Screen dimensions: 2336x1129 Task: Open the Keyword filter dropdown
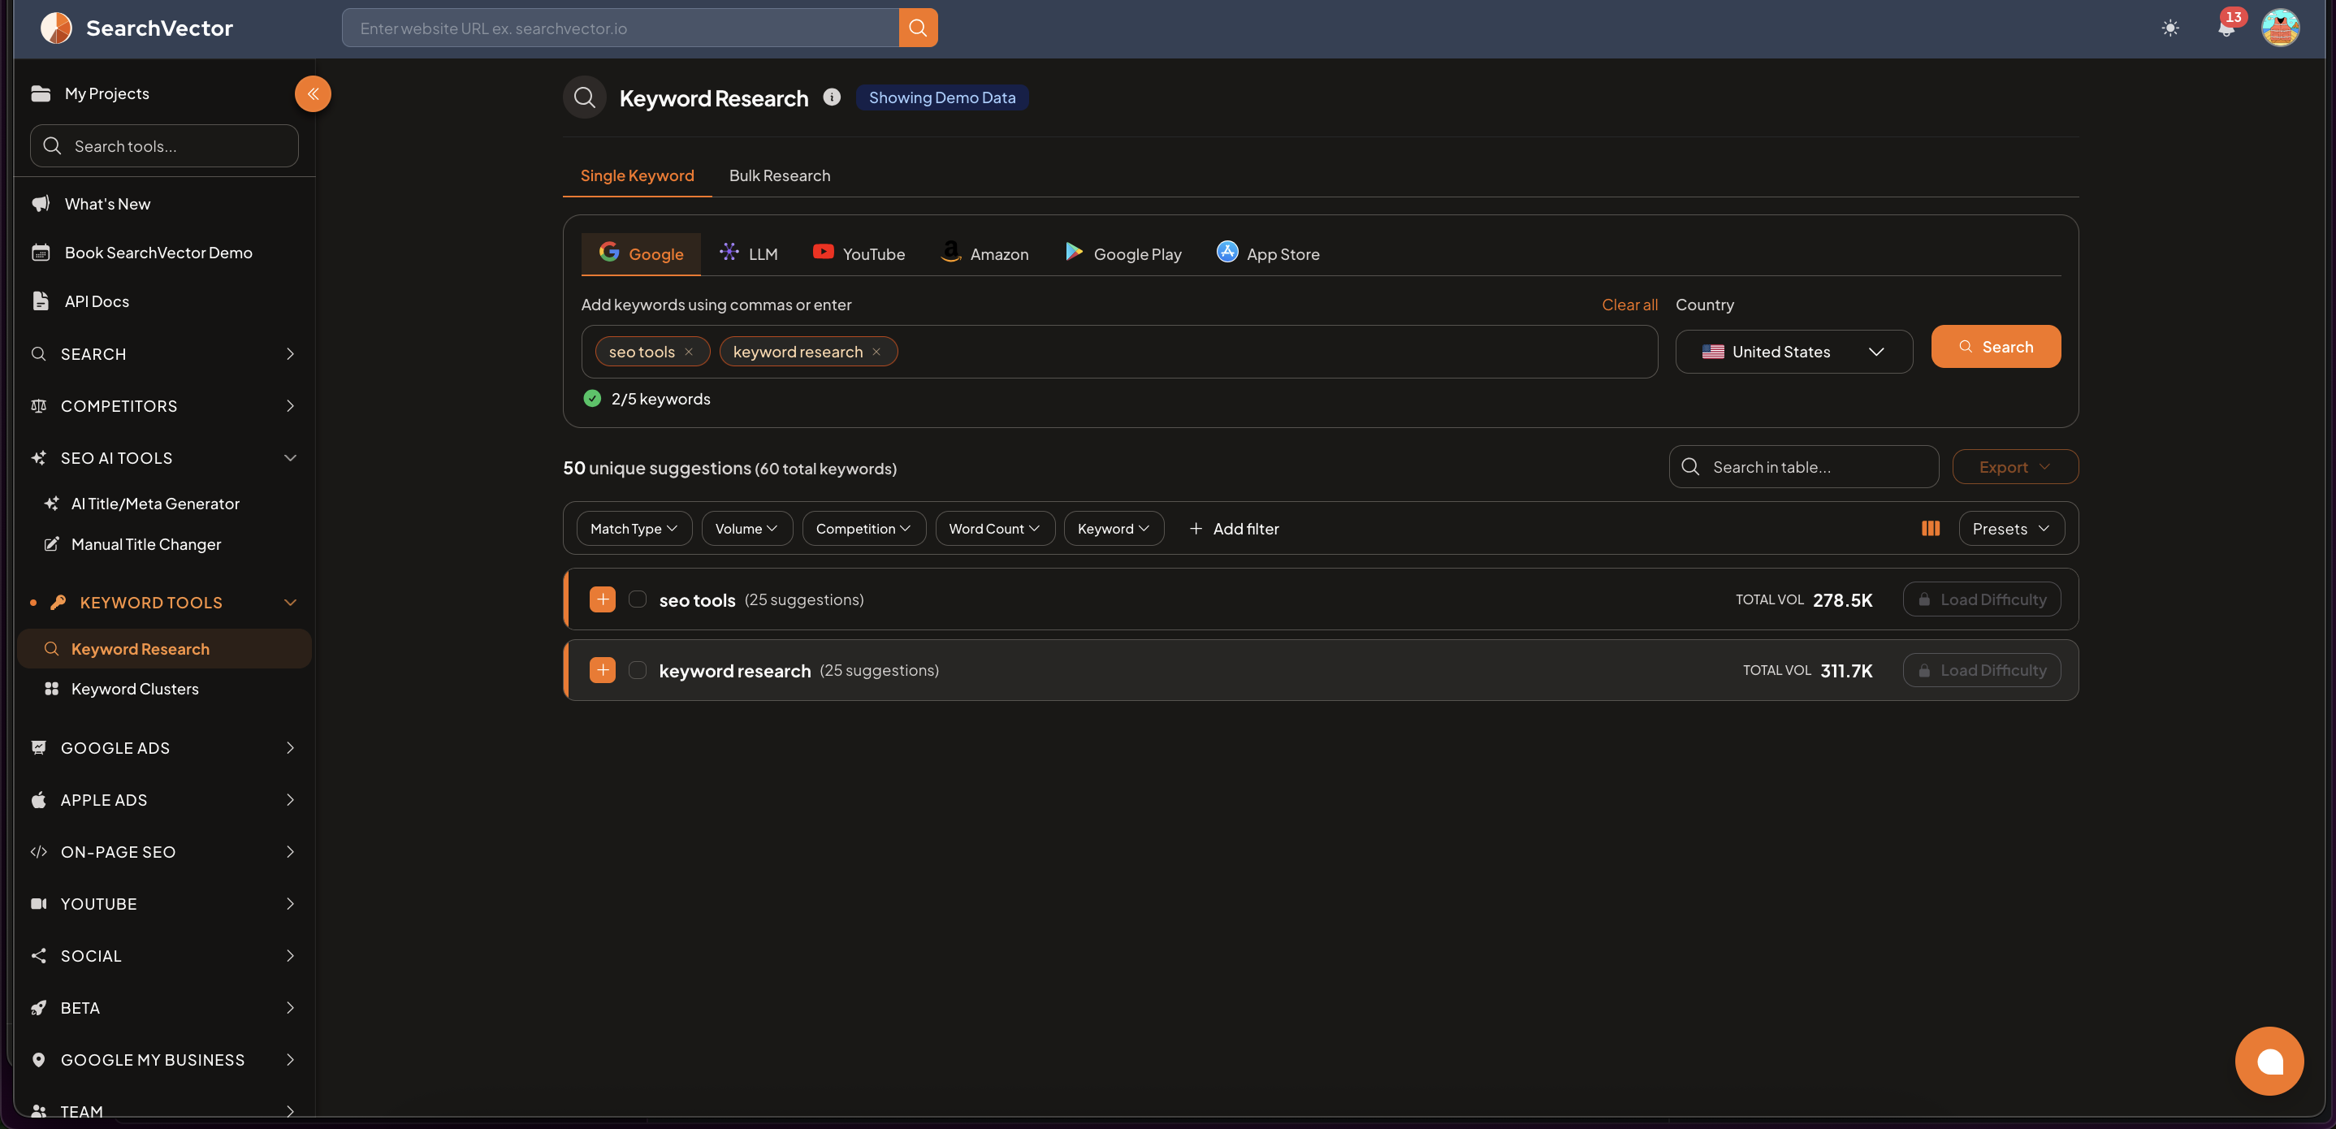tap(1114, 529)
